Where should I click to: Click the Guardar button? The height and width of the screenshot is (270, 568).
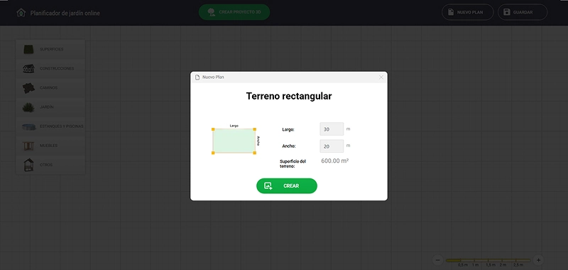point(523,12)
